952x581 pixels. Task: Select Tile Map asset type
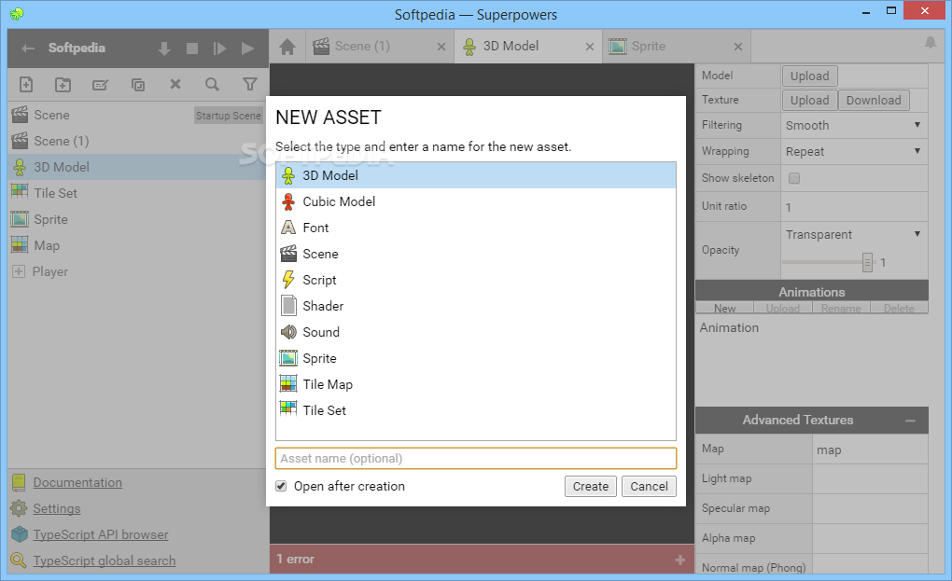tap(476, 384)
